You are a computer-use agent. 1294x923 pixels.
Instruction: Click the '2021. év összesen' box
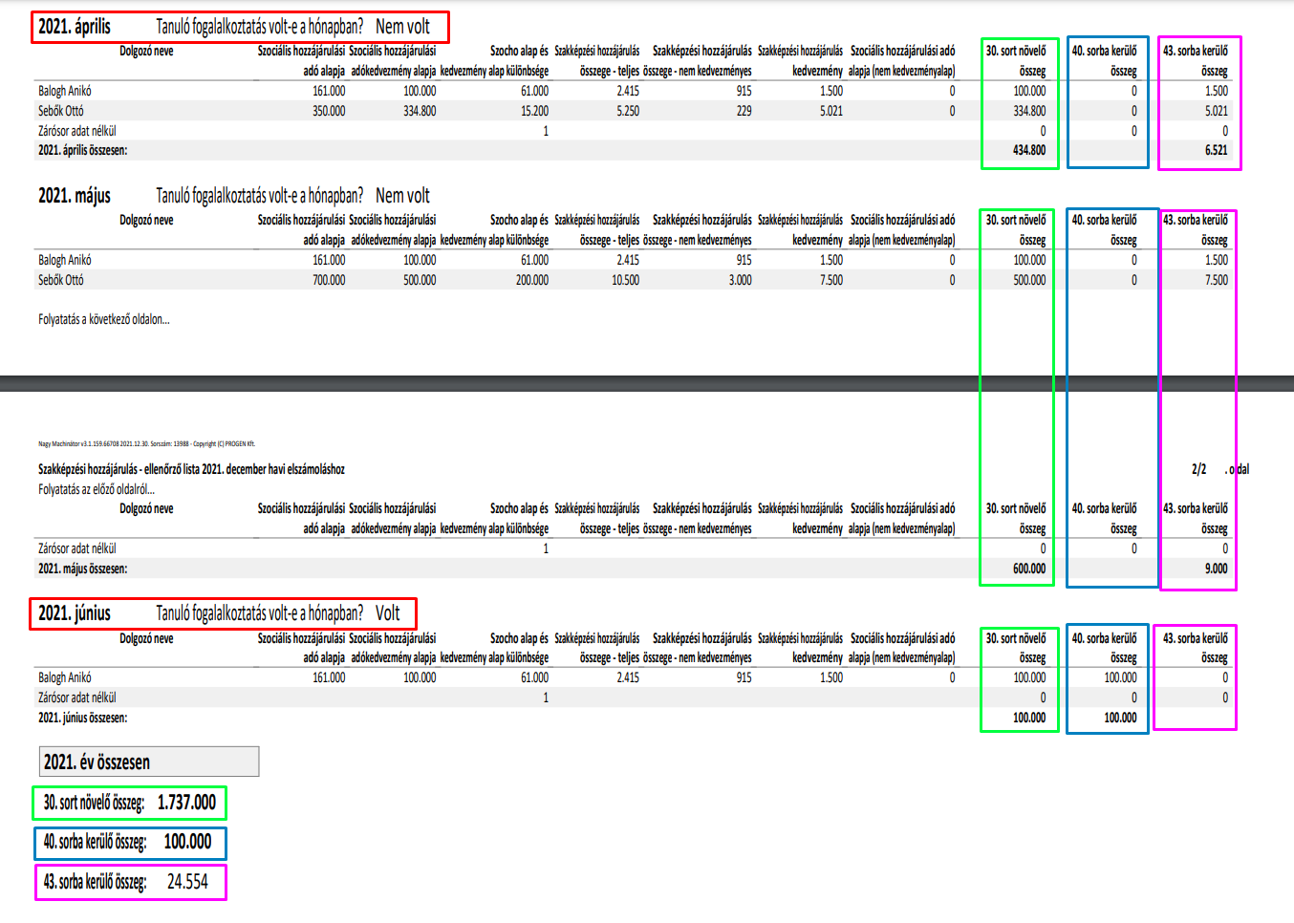[x=148, y=762]
